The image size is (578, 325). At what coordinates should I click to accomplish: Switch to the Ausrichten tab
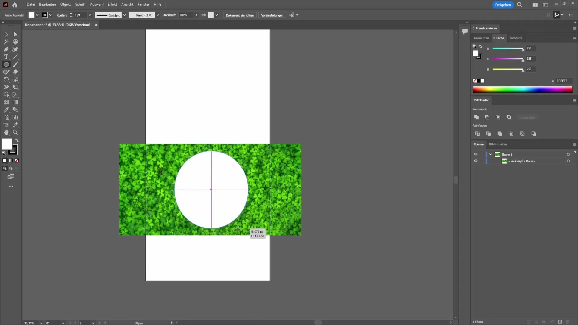click(x=481, y=38)
